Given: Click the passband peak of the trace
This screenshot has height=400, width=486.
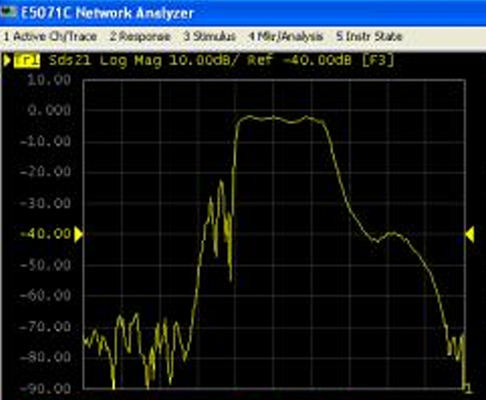Looking at the screenshot, I should 273,118.
